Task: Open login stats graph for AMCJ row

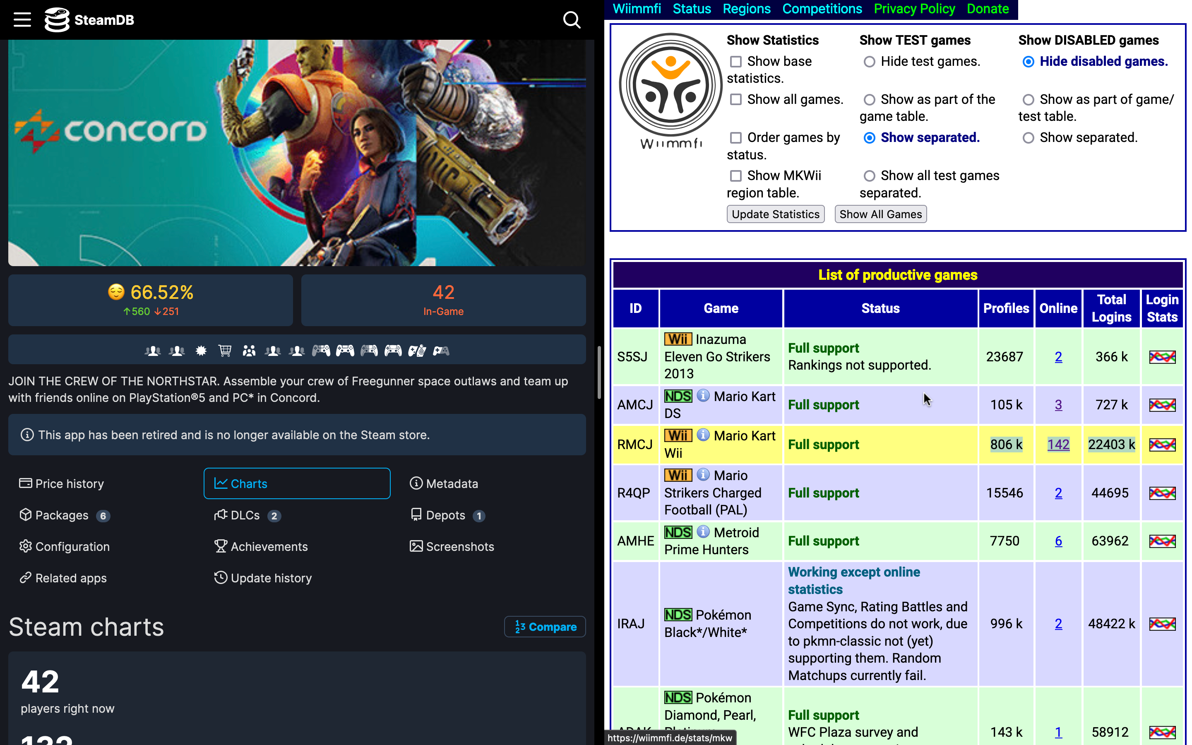Action: (x=1162, y=405)
